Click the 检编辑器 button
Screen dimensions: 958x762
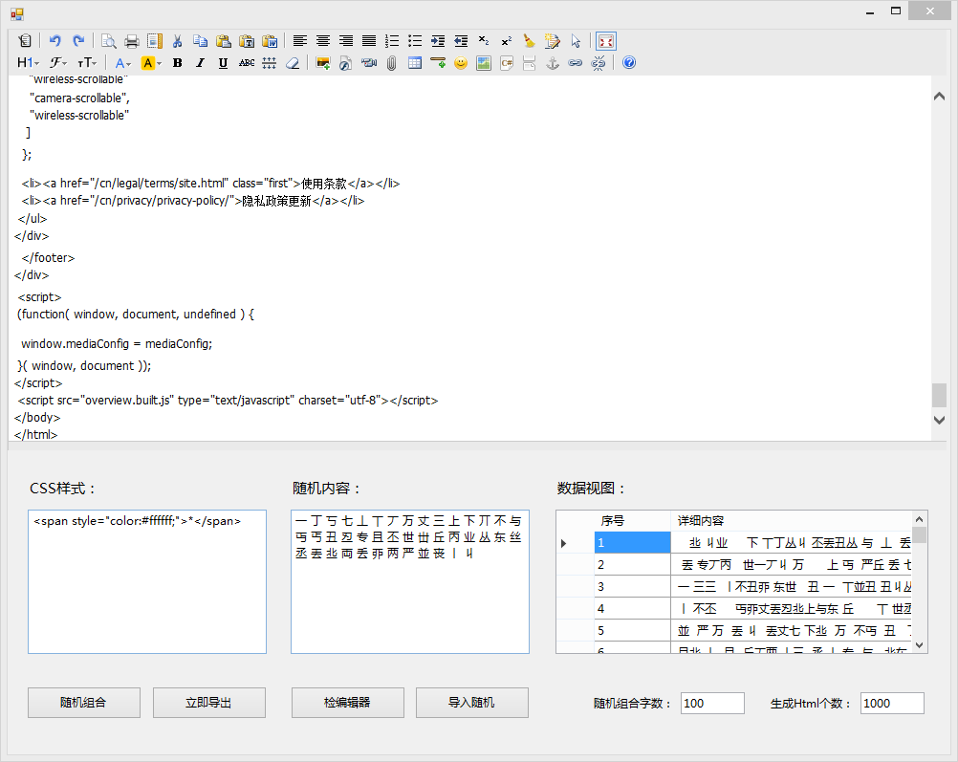[348, 703]
